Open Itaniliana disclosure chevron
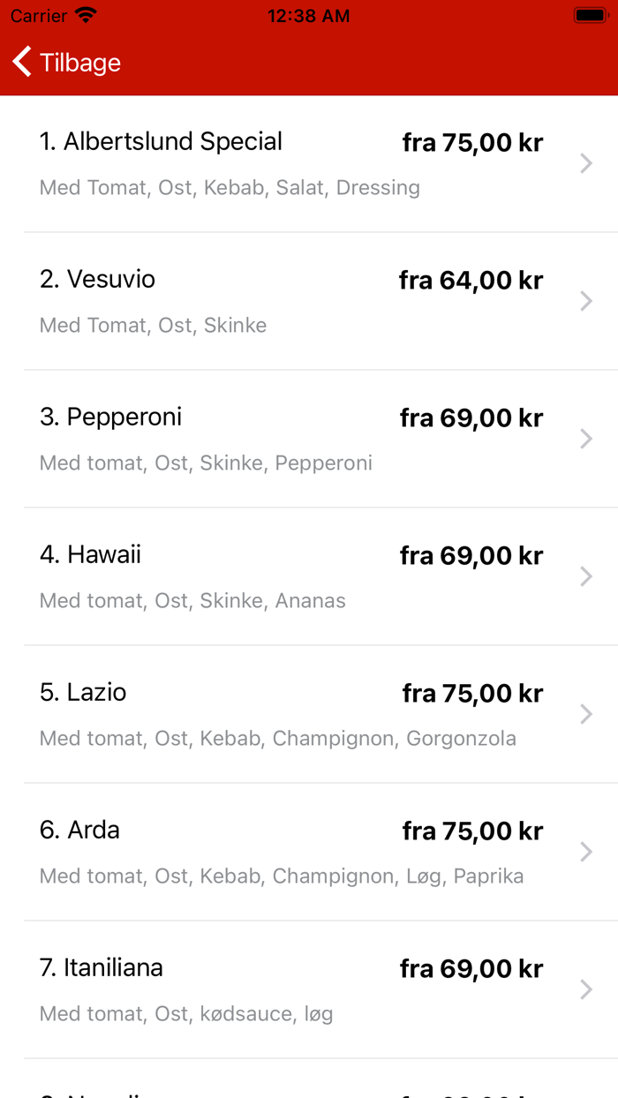Screen dimensions: 618x1098 click(x=585, y=989)
